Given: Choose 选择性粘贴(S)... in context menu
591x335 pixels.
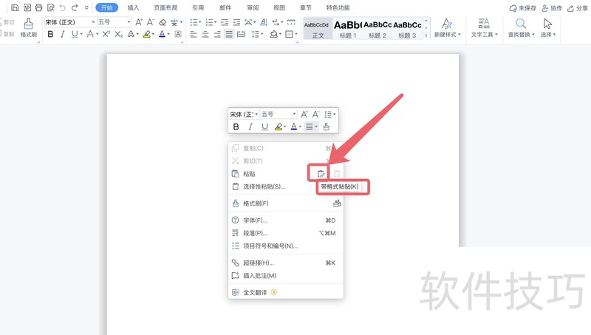Looking at the screenshot, I should tap(286, 187).
